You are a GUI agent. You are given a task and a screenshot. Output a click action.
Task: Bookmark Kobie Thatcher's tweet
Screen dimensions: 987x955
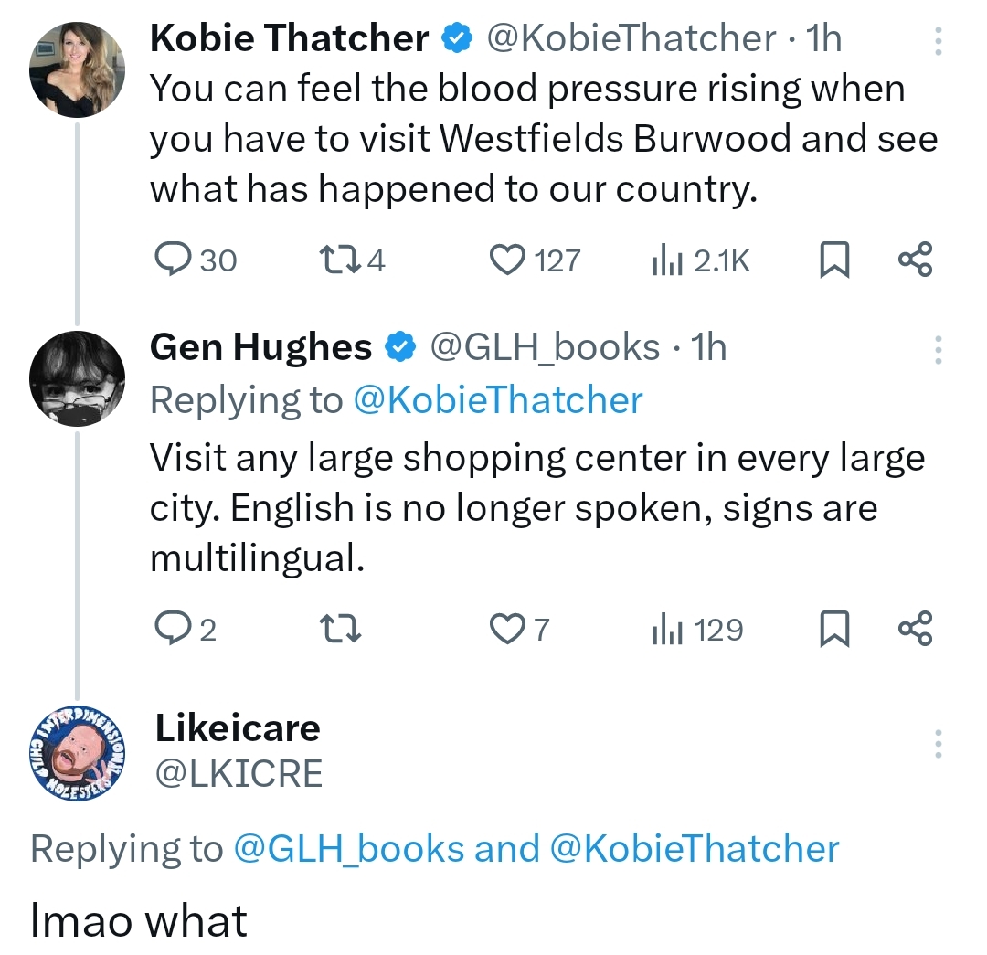833,260
